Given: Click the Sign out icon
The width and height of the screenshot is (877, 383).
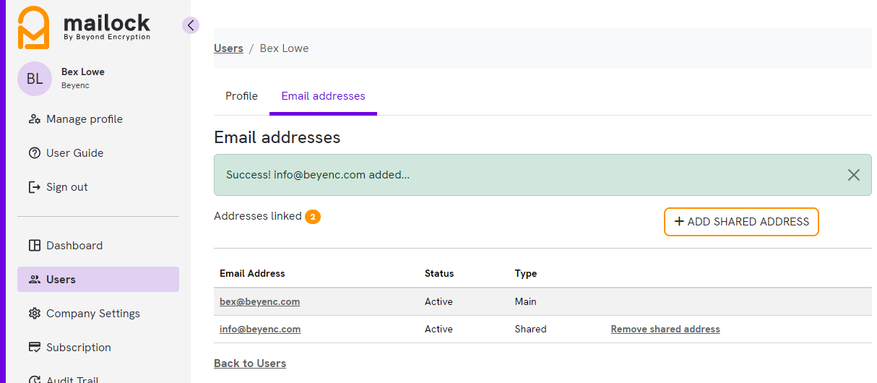Looking at the screenshot, I should pos(34,187).
